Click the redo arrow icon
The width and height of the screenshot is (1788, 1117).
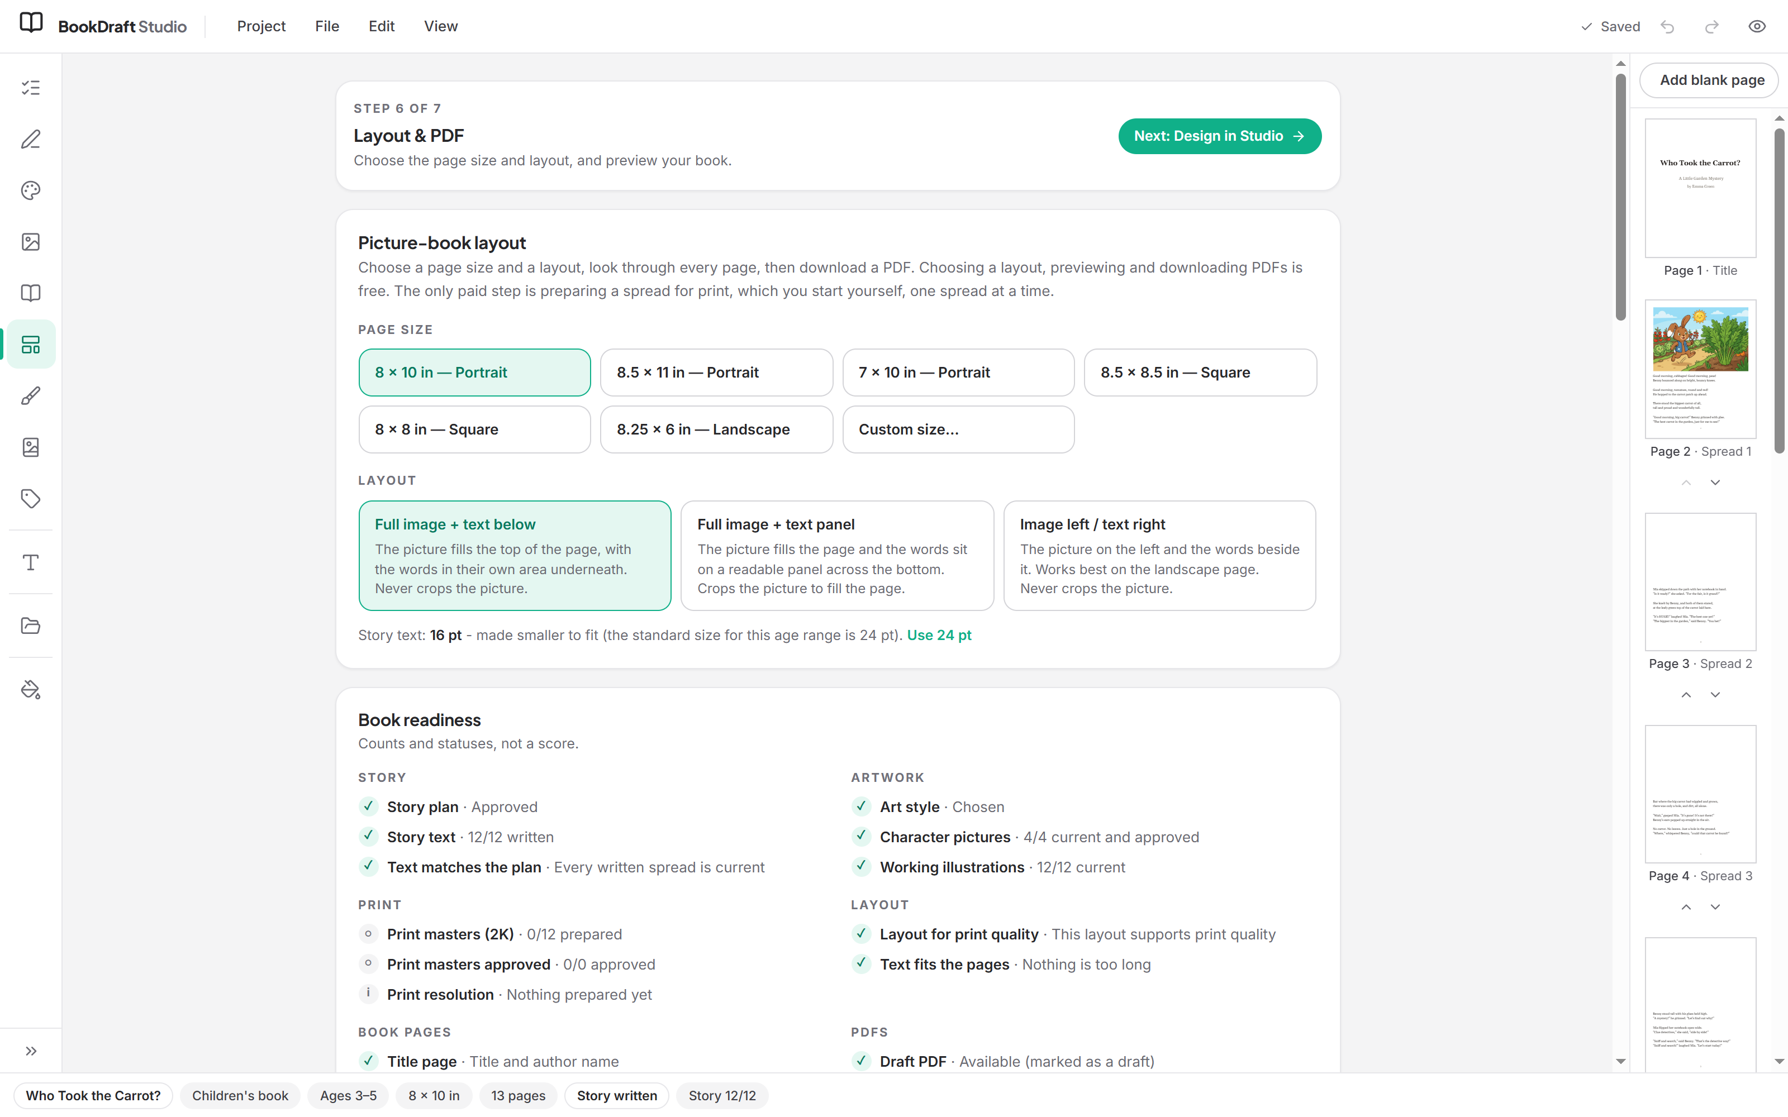[x=1712, y=27]
